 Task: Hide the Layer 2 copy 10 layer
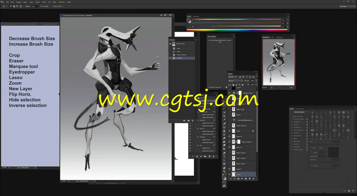click(229, 142)
